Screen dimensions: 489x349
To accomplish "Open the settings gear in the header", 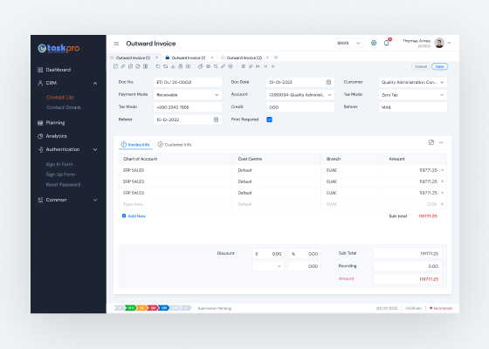I will pyautogui.click(x=374, y=43).
